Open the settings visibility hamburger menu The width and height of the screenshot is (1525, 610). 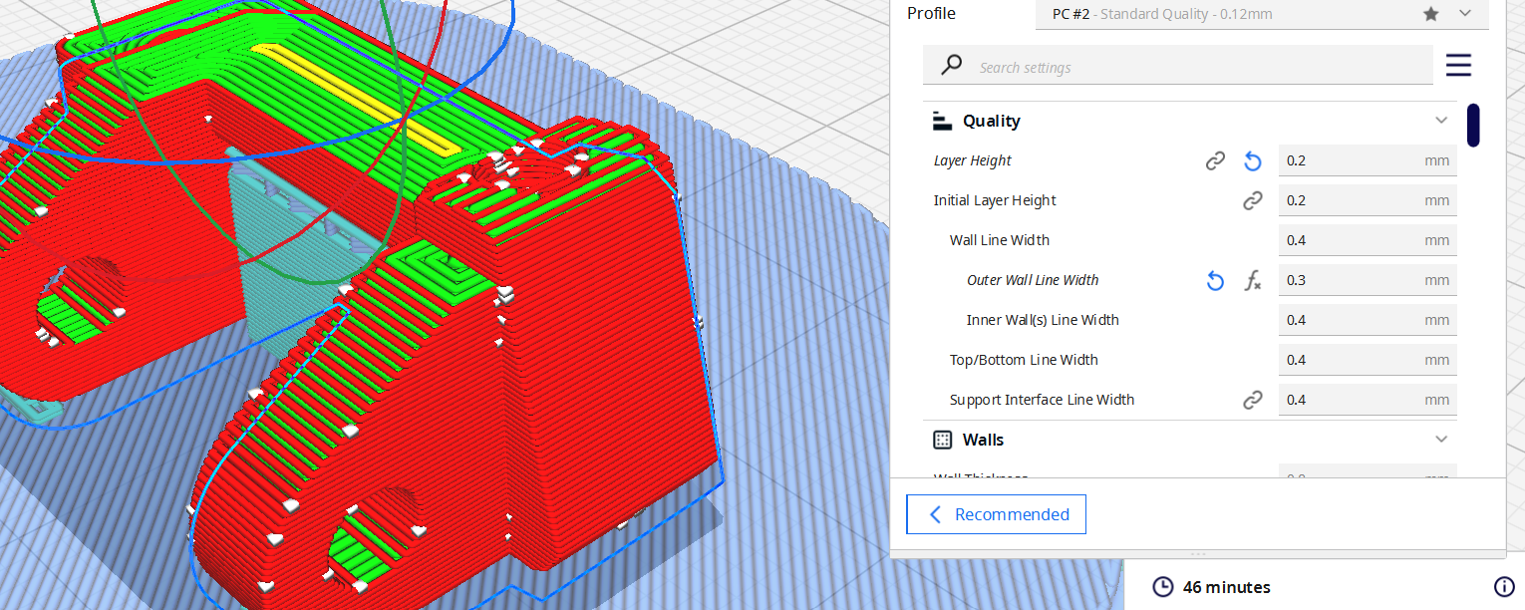pos(1458,66)
